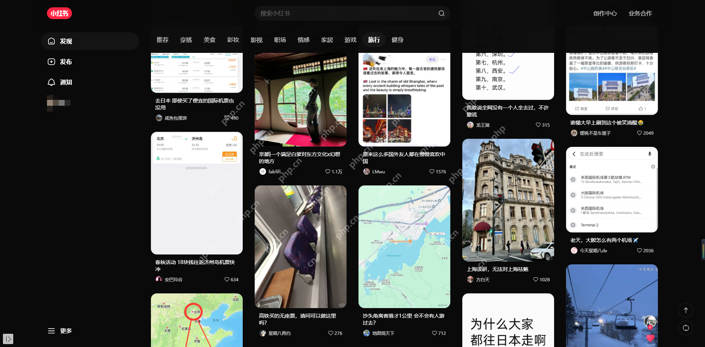
Task: Click the sidebar toggle icon at bottom left
Action: coord(8,339)
